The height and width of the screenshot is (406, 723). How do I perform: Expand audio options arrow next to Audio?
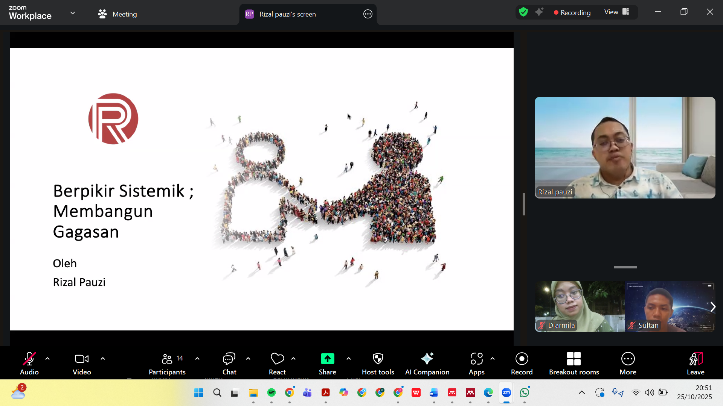pos(47,359)
